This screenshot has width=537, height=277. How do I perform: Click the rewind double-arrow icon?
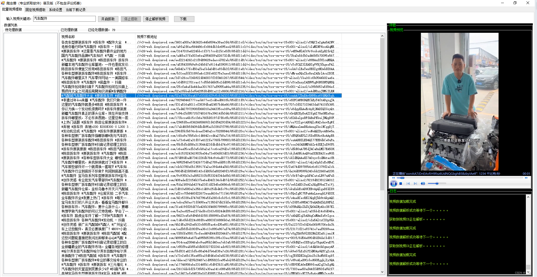pos(393,178)
